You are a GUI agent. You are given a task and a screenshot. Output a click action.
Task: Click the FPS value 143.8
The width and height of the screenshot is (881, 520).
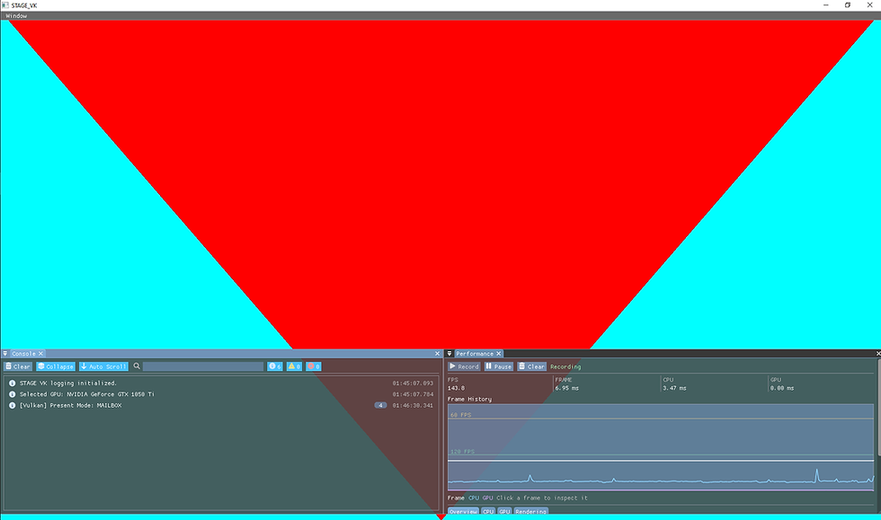456,388
